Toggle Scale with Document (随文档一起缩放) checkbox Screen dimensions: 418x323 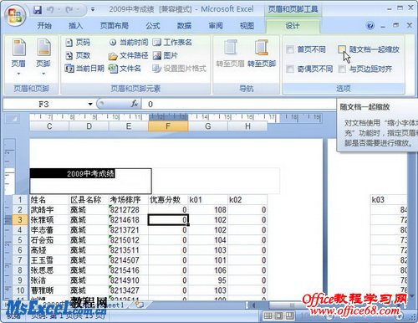click(x=342, y=49)
